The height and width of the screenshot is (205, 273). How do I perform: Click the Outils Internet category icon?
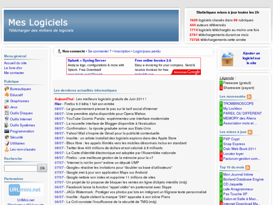click(x=7, y=119)
